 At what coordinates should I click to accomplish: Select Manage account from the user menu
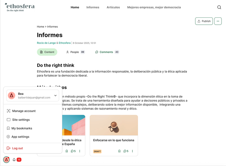coord(24,111)
